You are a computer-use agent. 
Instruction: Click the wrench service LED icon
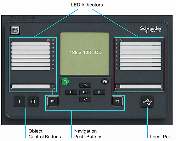[x=121, y=40]
